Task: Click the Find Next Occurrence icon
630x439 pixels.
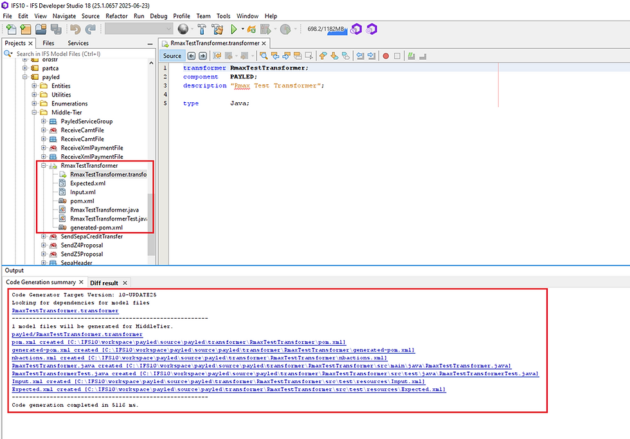Action: [287, 56]
